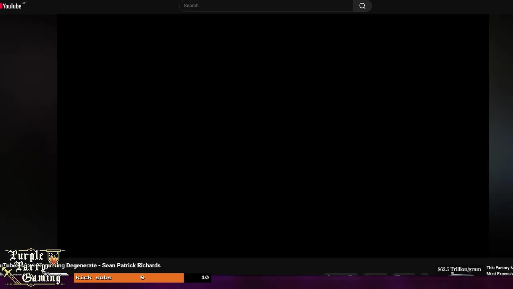This screenshot has height=289, width=513.
Task: Click the video title mentioning Sean Patrick Richards
Action: pyautogui.click(x=80, y=265)
